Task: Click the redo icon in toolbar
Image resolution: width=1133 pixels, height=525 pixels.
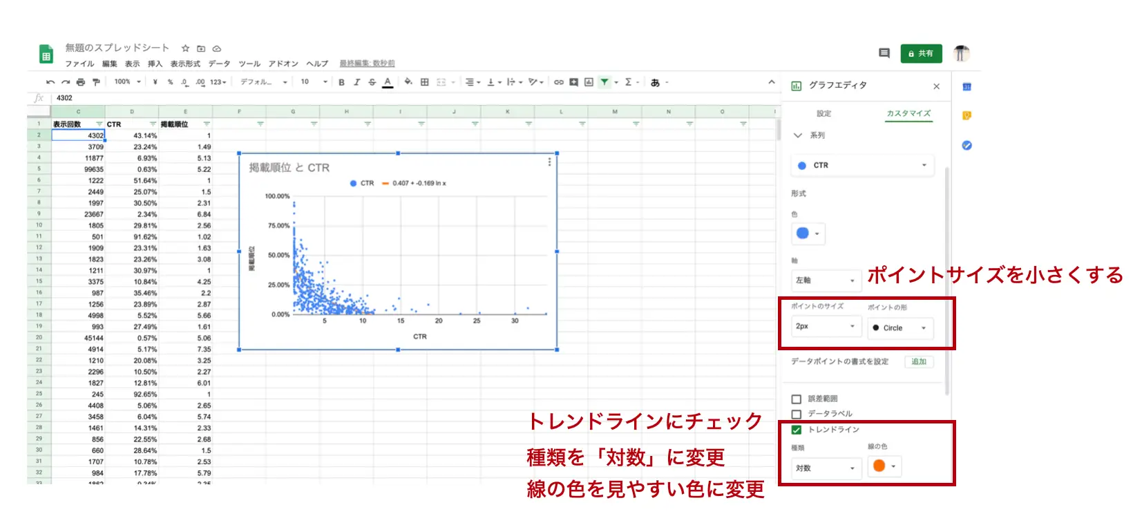Action: point(66,82)
